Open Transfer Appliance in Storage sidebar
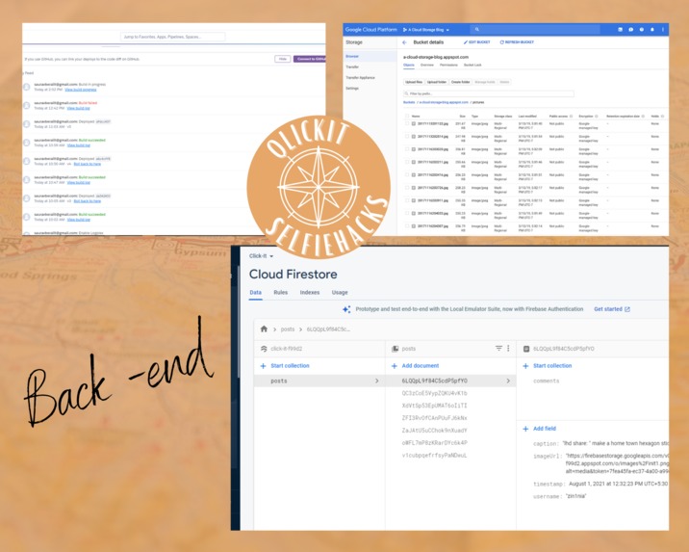 point(360,77)
